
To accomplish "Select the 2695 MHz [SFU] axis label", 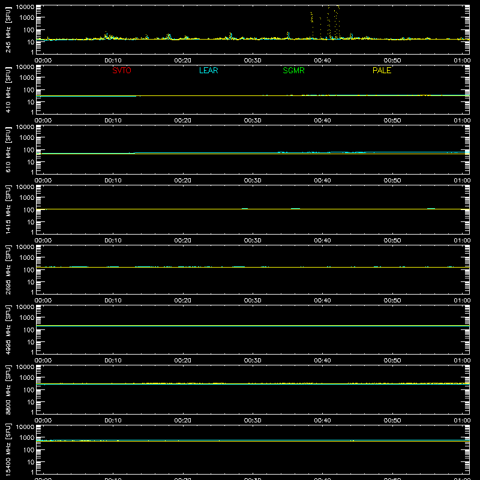I will [x=8, y=269].
